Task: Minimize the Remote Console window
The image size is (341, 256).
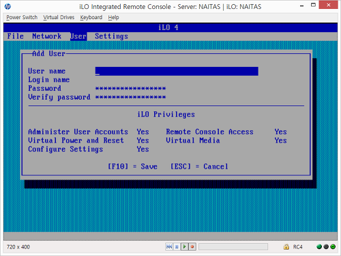Action: 302,5
